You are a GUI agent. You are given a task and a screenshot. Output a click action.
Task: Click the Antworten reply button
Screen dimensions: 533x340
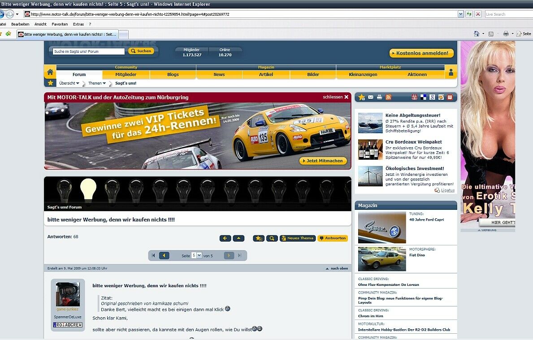[x=333, y=238]
